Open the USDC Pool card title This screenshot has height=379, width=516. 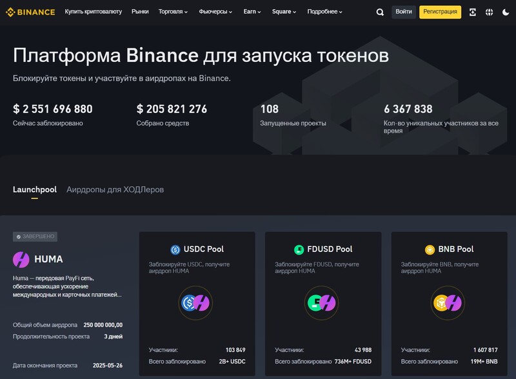click(204, 249)
